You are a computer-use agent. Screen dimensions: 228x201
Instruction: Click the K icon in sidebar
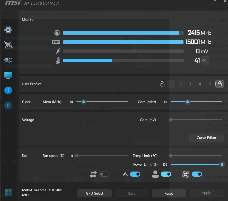[8, 106]
